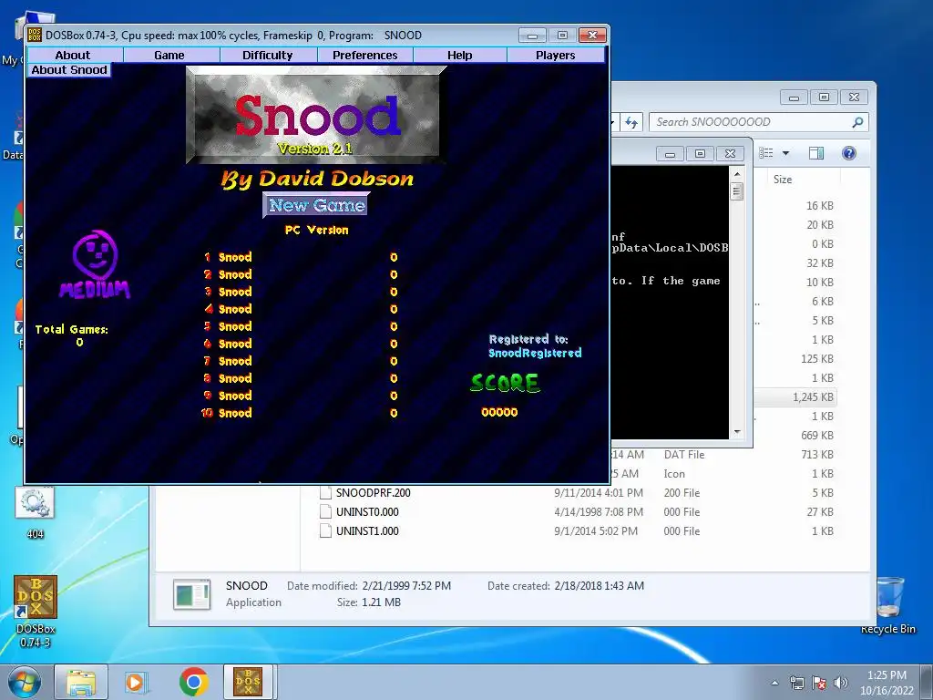
Task: Click the Explorer change view icon
Action: 766,153
